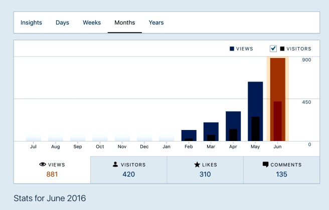Select the May bar in the chart

pos(255,111)
